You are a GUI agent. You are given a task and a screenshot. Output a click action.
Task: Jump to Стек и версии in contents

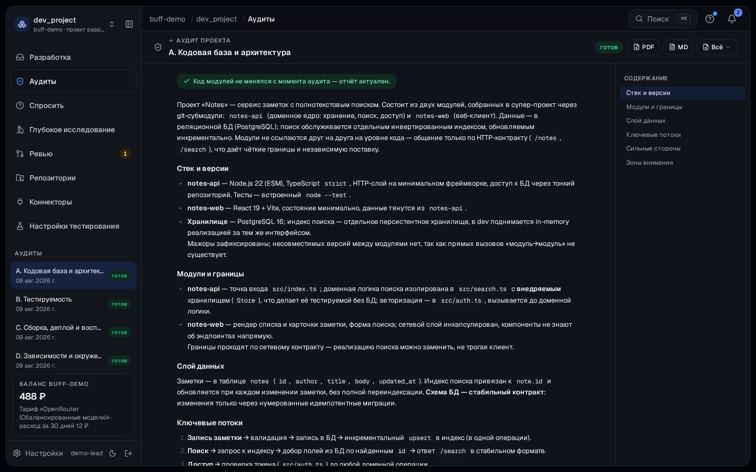click(682, 93)
